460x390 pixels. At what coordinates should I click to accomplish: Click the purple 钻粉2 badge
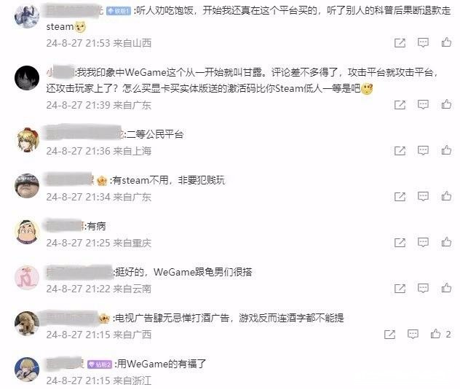[100, 364]
